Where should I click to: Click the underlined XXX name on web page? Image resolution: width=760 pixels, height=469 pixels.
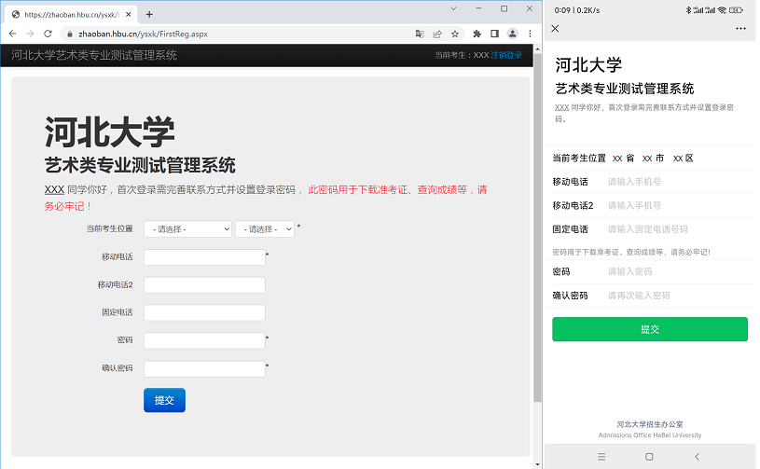pyautogui.click(x=54, y=190)
